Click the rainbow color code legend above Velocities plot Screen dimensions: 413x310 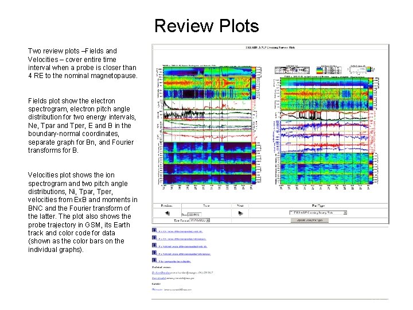click(x=329, y=70)
